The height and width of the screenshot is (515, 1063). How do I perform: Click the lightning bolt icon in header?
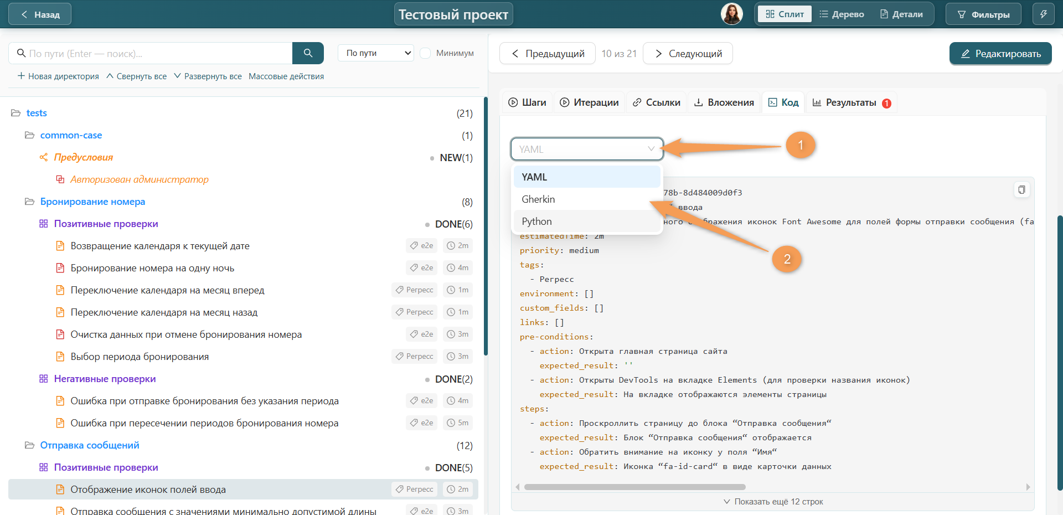coord(1043,14)
